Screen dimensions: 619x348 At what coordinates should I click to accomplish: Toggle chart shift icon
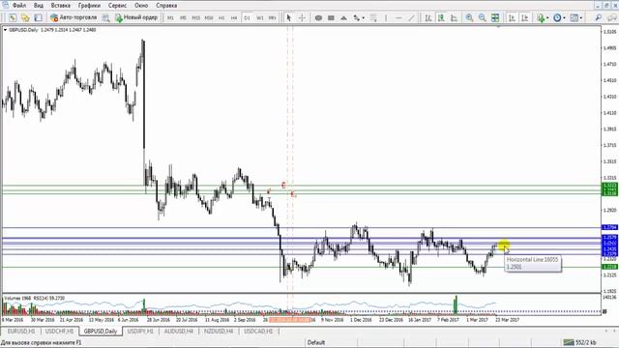point(524,17)
